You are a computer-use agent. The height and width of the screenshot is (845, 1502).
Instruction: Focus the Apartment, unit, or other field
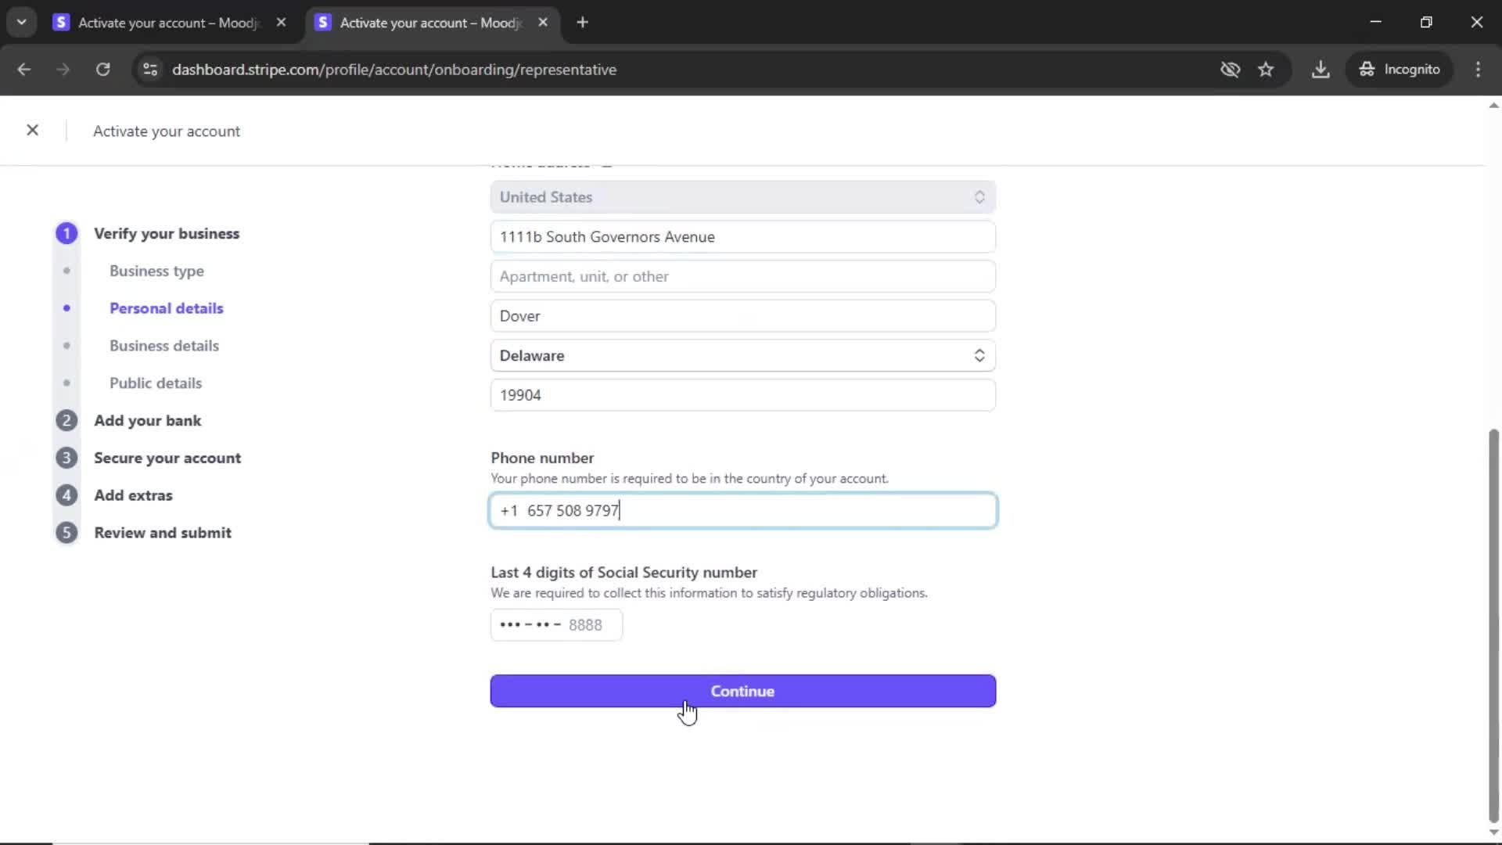click(x=742, y=277)
